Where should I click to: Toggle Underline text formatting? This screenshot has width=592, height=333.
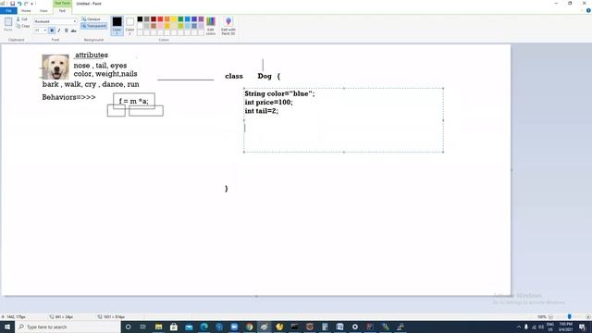(x=66, y=31)
